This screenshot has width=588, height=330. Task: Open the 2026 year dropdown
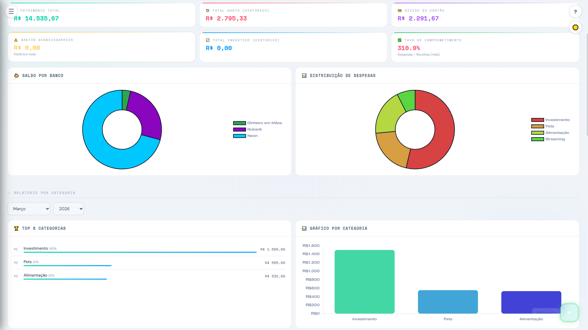tap(68, 209)
